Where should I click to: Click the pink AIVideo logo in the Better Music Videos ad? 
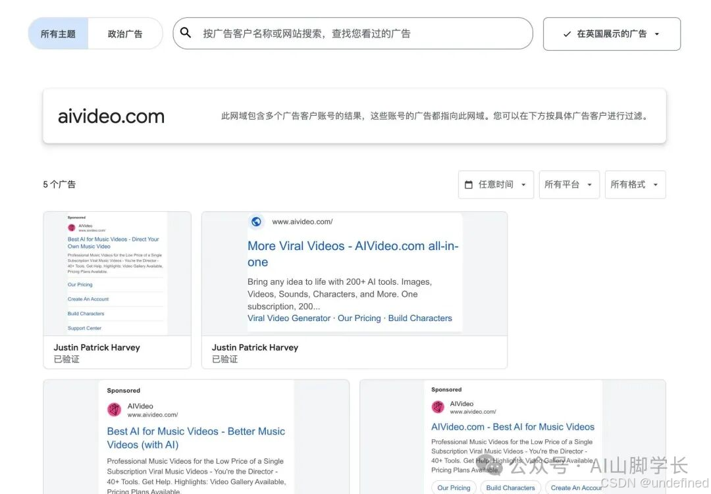[x=115, y=410]
